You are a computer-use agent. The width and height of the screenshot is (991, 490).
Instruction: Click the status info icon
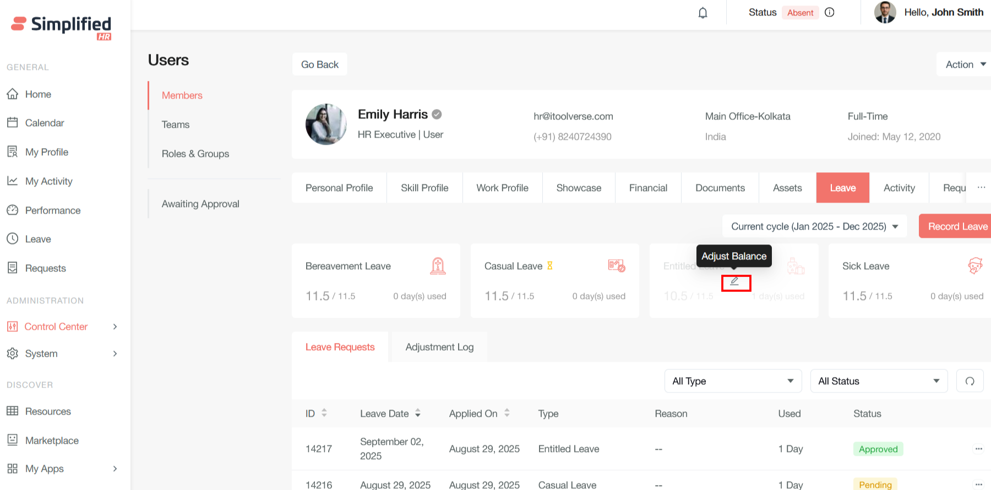829,12
